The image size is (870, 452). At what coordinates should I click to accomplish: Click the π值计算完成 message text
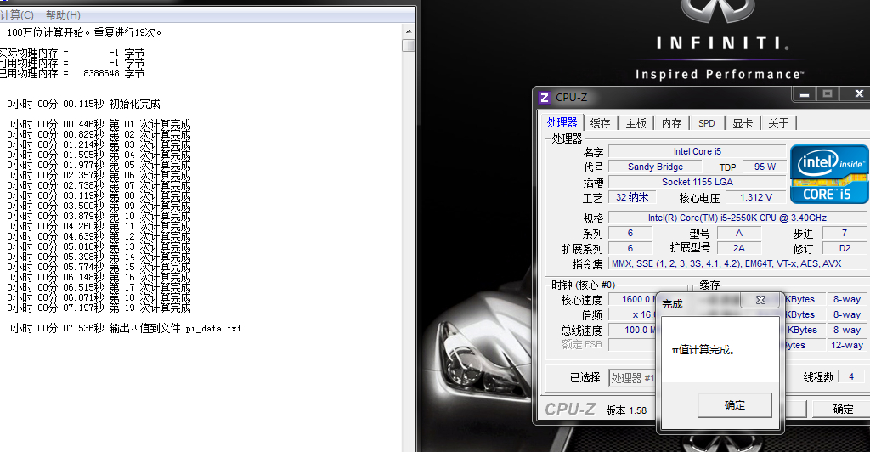(x=703, y=350)
